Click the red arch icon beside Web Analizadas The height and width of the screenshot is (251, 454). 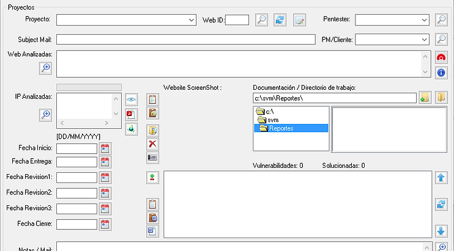(x=441, y=57)
